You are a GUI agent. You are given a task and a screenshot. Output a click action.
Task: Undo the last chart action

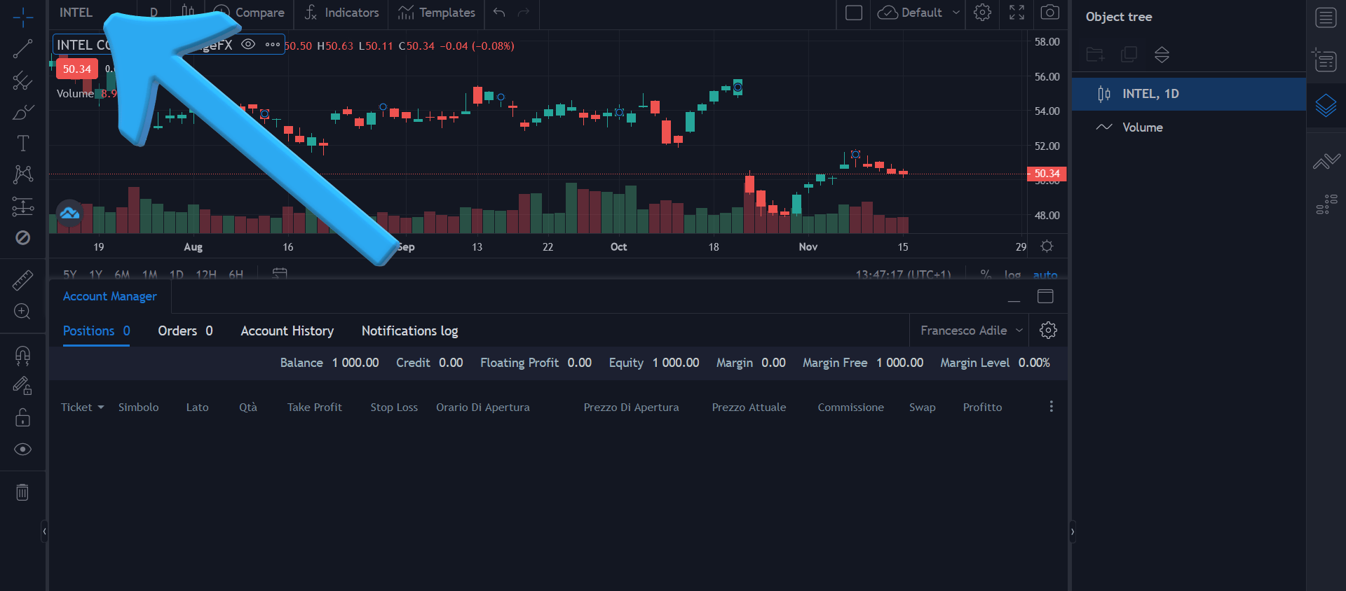[499, 12]
